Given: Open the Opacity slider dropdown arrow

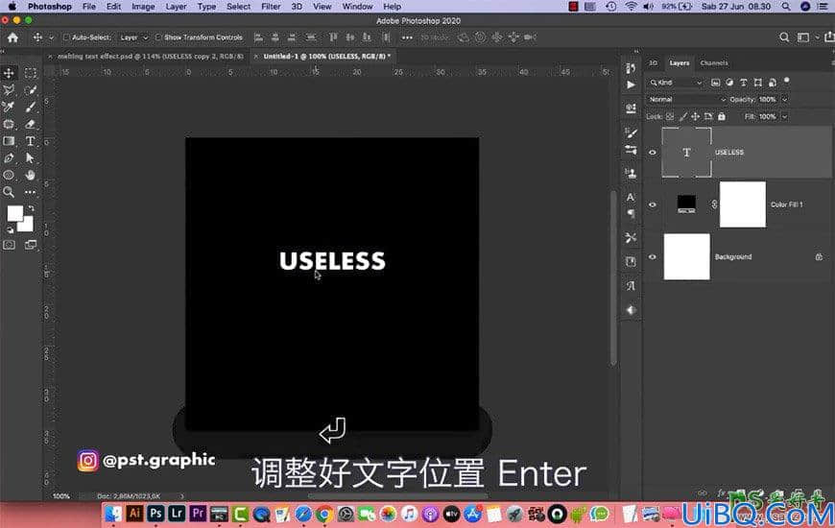Looking at the screenshot, I should point(784,100).
